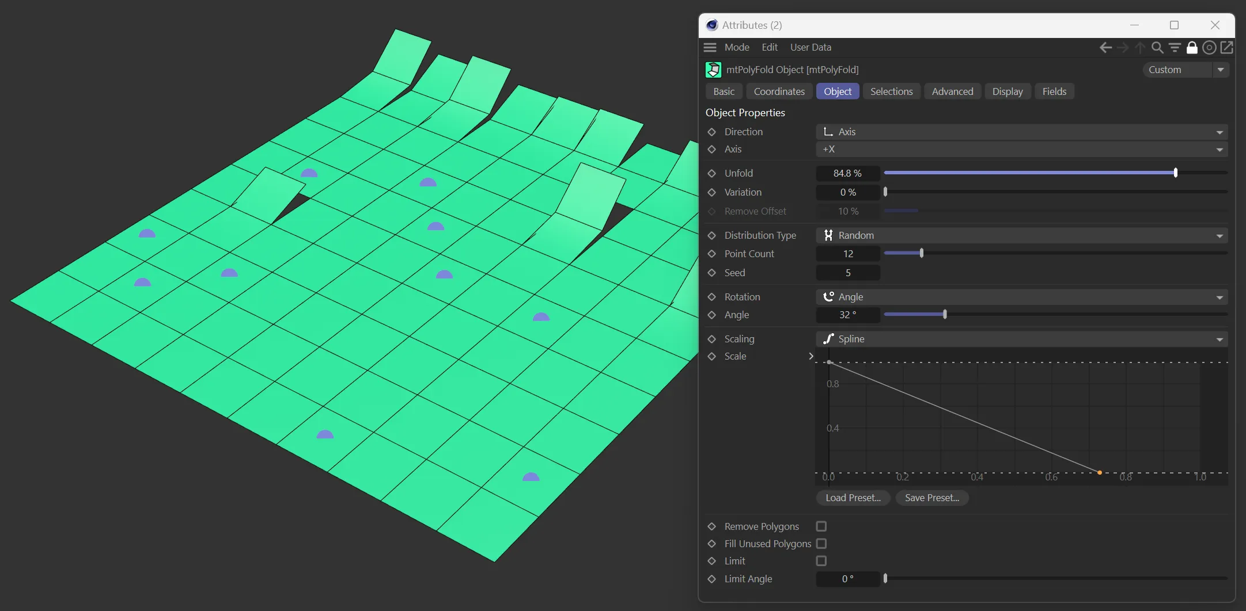Open the Direction dropdown set to Axis
1246x611 pixels.
click(x=1021, y=132)
